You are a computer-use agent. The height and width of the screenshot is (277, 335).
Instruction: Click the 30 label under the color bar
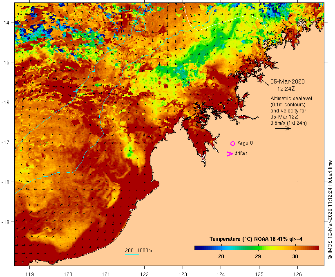point(295,256)
